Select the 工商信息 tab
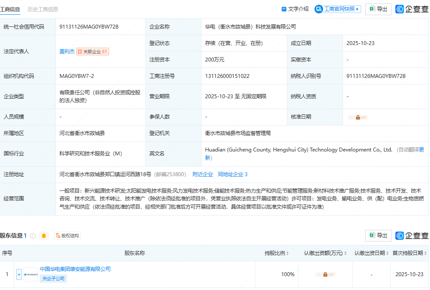 coord(10,9)
